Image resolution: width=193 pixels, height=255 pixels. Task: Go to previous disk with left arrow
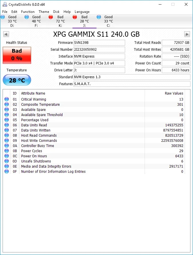click(x=6, y=34)
